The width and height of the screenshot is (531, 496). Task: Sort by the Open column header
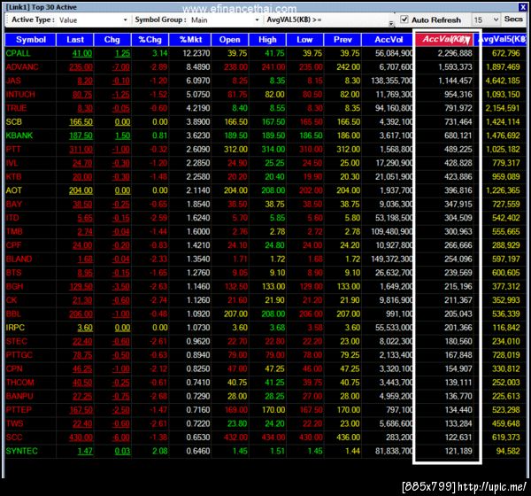[229, 40]
